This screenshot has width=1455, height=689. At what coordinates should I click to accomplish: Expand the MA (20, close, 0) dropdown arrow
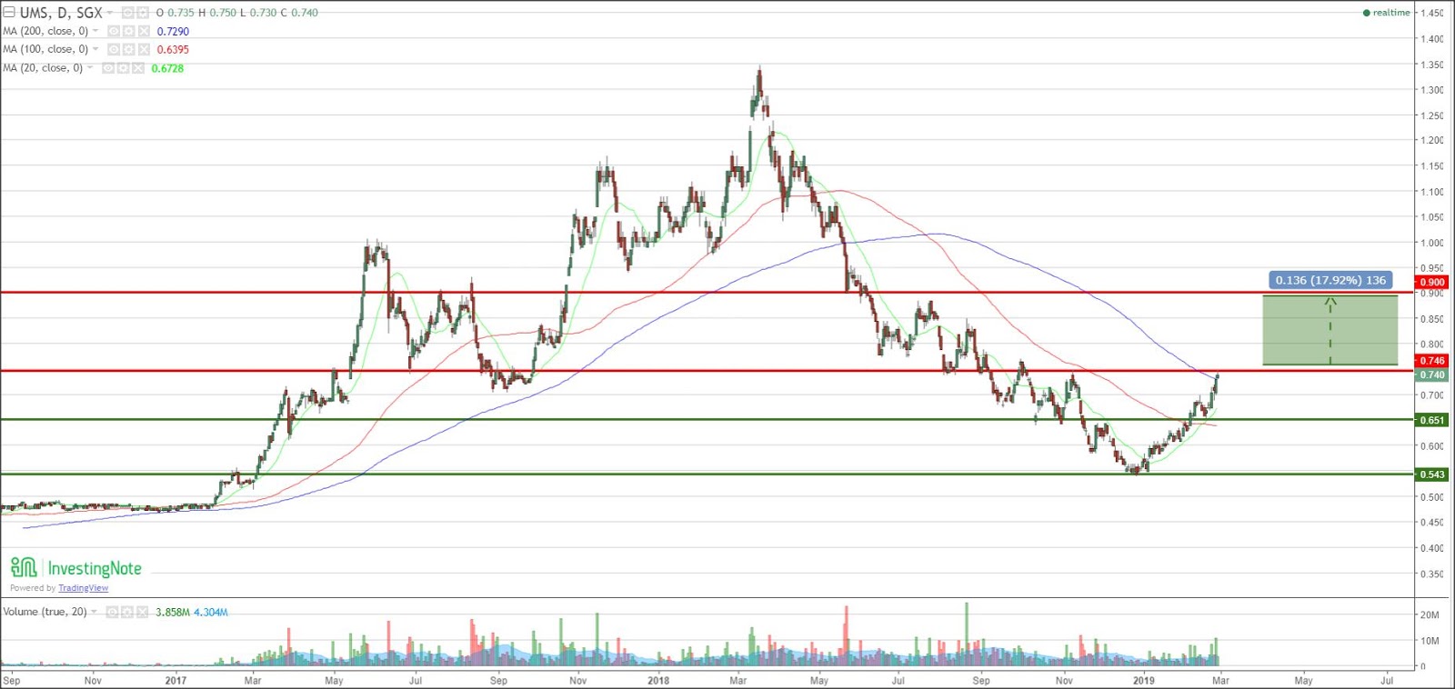[90, 67]
